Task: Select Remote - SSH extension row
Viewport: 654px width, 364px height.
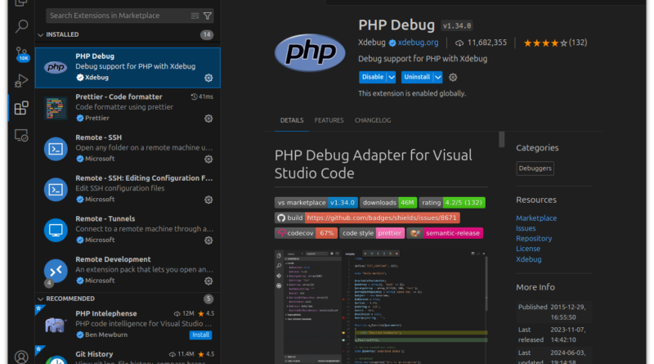Action: click(128, 149)
